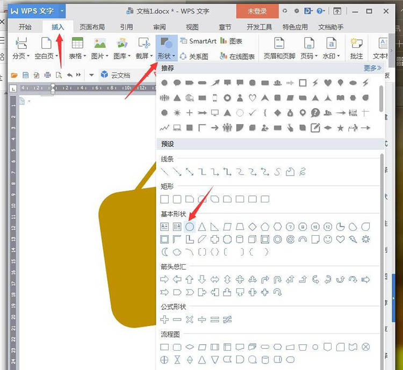
Task: Choose the heart shape in 基本形状
Action: (340, 240)
